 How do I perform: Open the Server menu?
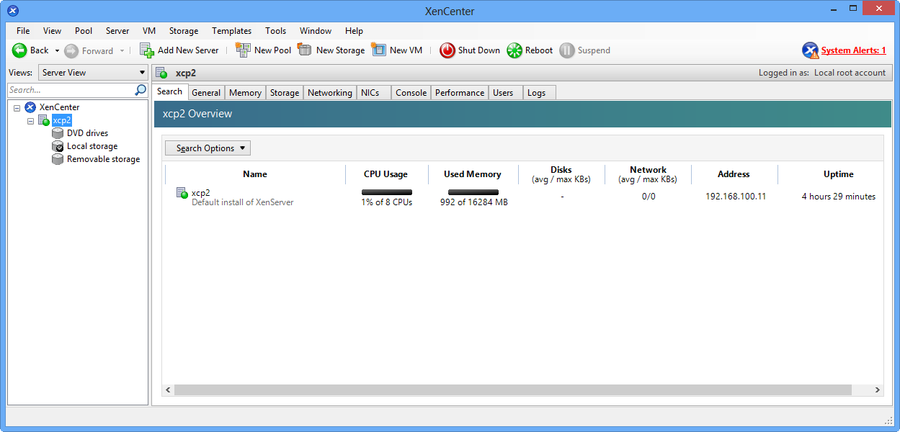117,31
